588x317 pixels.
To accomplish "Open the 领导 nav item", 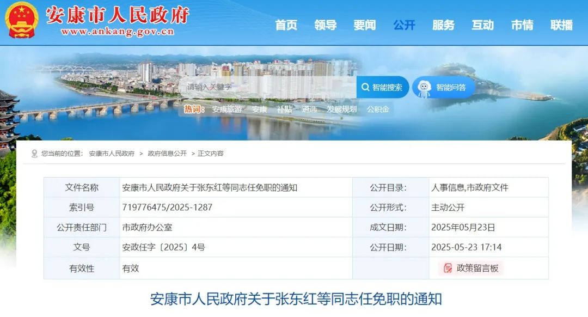I will click(x=326, y=25).
